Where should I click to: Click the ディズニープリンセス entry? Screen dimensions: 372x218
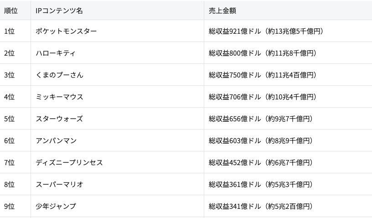pos(69,163)
